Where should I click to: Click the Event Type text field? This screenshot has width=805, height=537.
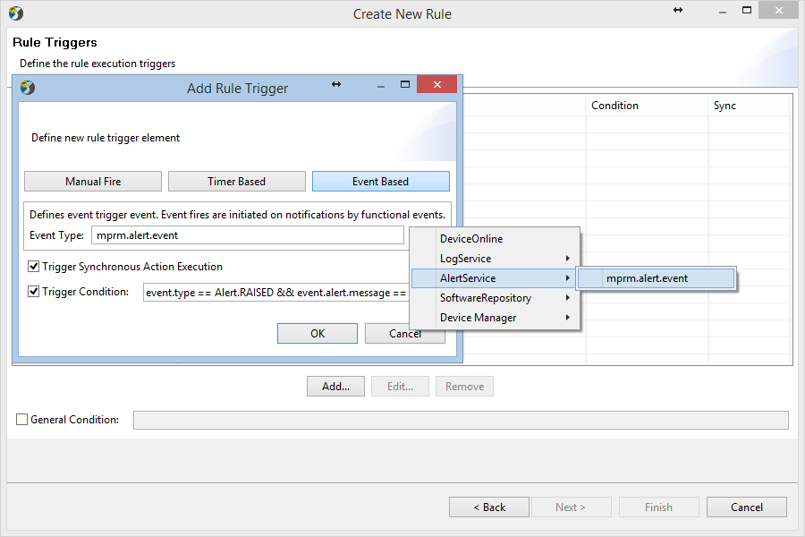pos(248,235)
